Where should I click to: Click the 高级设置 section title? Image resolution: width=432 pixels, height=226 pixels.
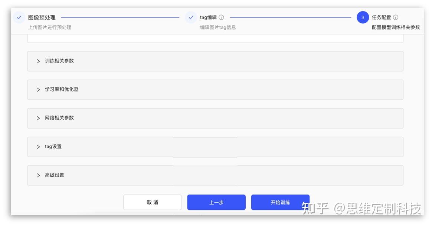[55, 175]
